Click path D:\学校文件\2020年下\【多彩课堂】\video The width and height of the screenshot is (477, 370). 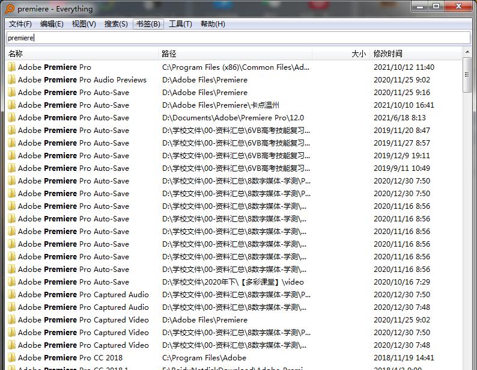233,282
